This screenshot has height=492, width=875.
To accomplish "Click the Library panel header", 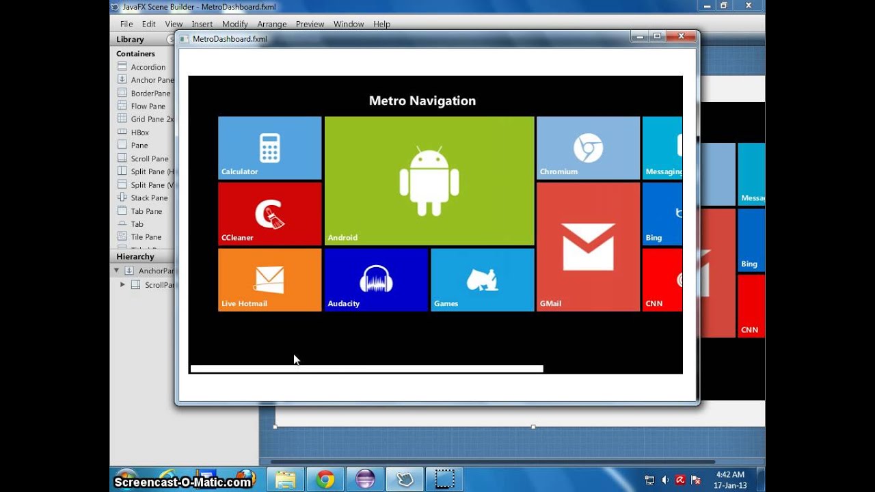I will click(x=142, y=39).
